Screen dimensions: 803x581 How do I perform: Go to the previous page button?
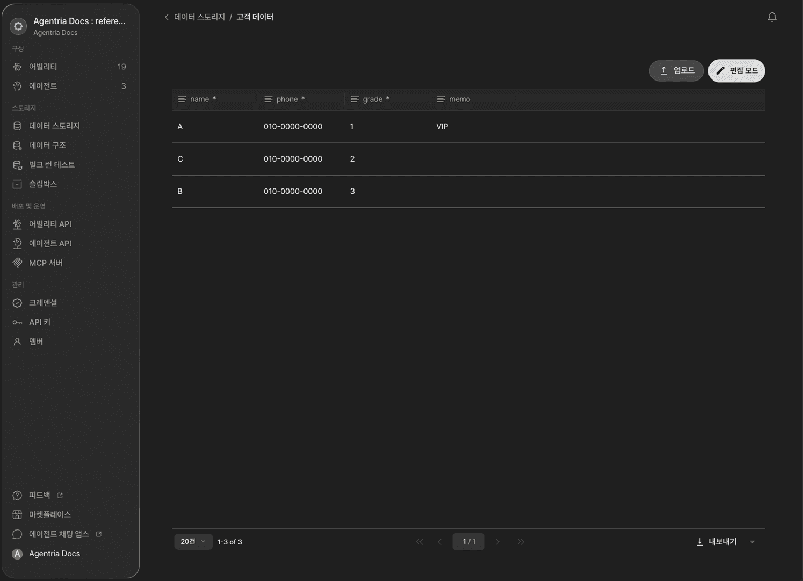(440, 542)
